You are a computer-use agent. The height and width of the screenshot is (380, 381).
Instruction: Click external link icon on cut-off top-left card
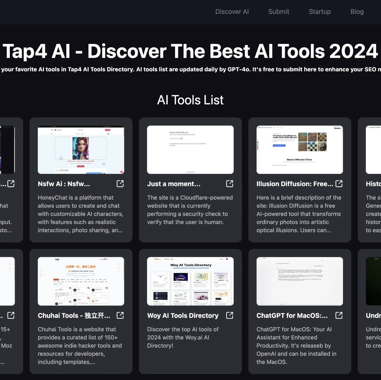pos(11,184)
